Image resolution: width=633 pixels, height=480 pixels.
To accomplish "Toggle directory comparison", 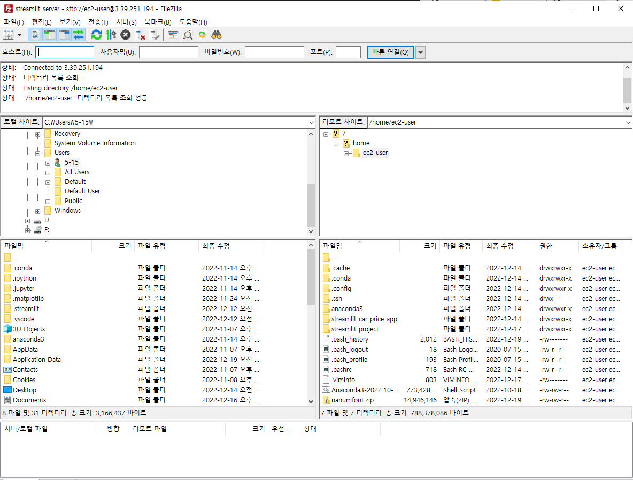I will point(188,35).
